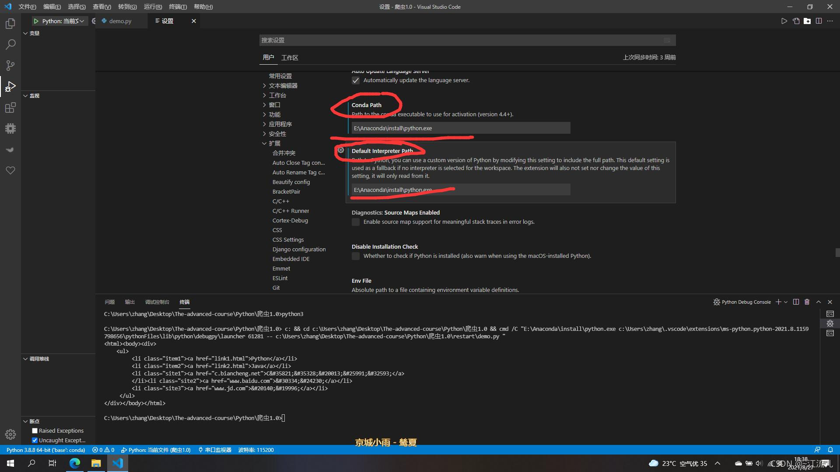Uncheck Automatically update the language server
The image size is (840, 472).
(356, 80)
